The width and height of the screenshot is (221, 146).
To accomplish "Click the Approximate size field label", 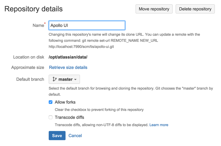I will point(28,67).
